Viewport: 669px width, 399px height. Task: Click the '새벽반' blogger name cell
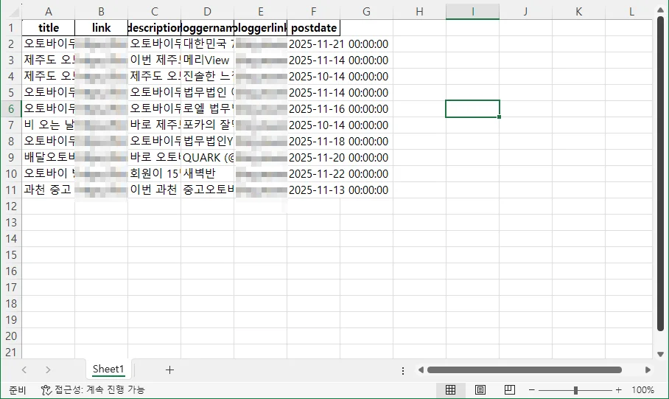click(207, 174)
